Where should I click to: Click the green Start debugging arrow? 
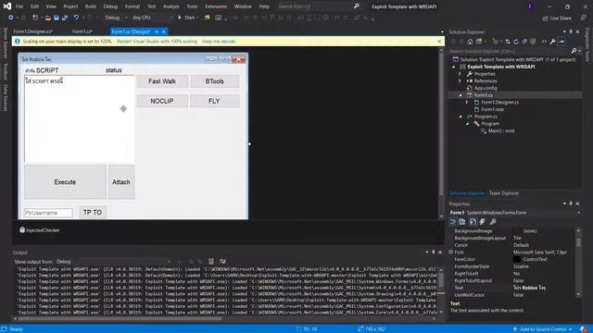180,18
